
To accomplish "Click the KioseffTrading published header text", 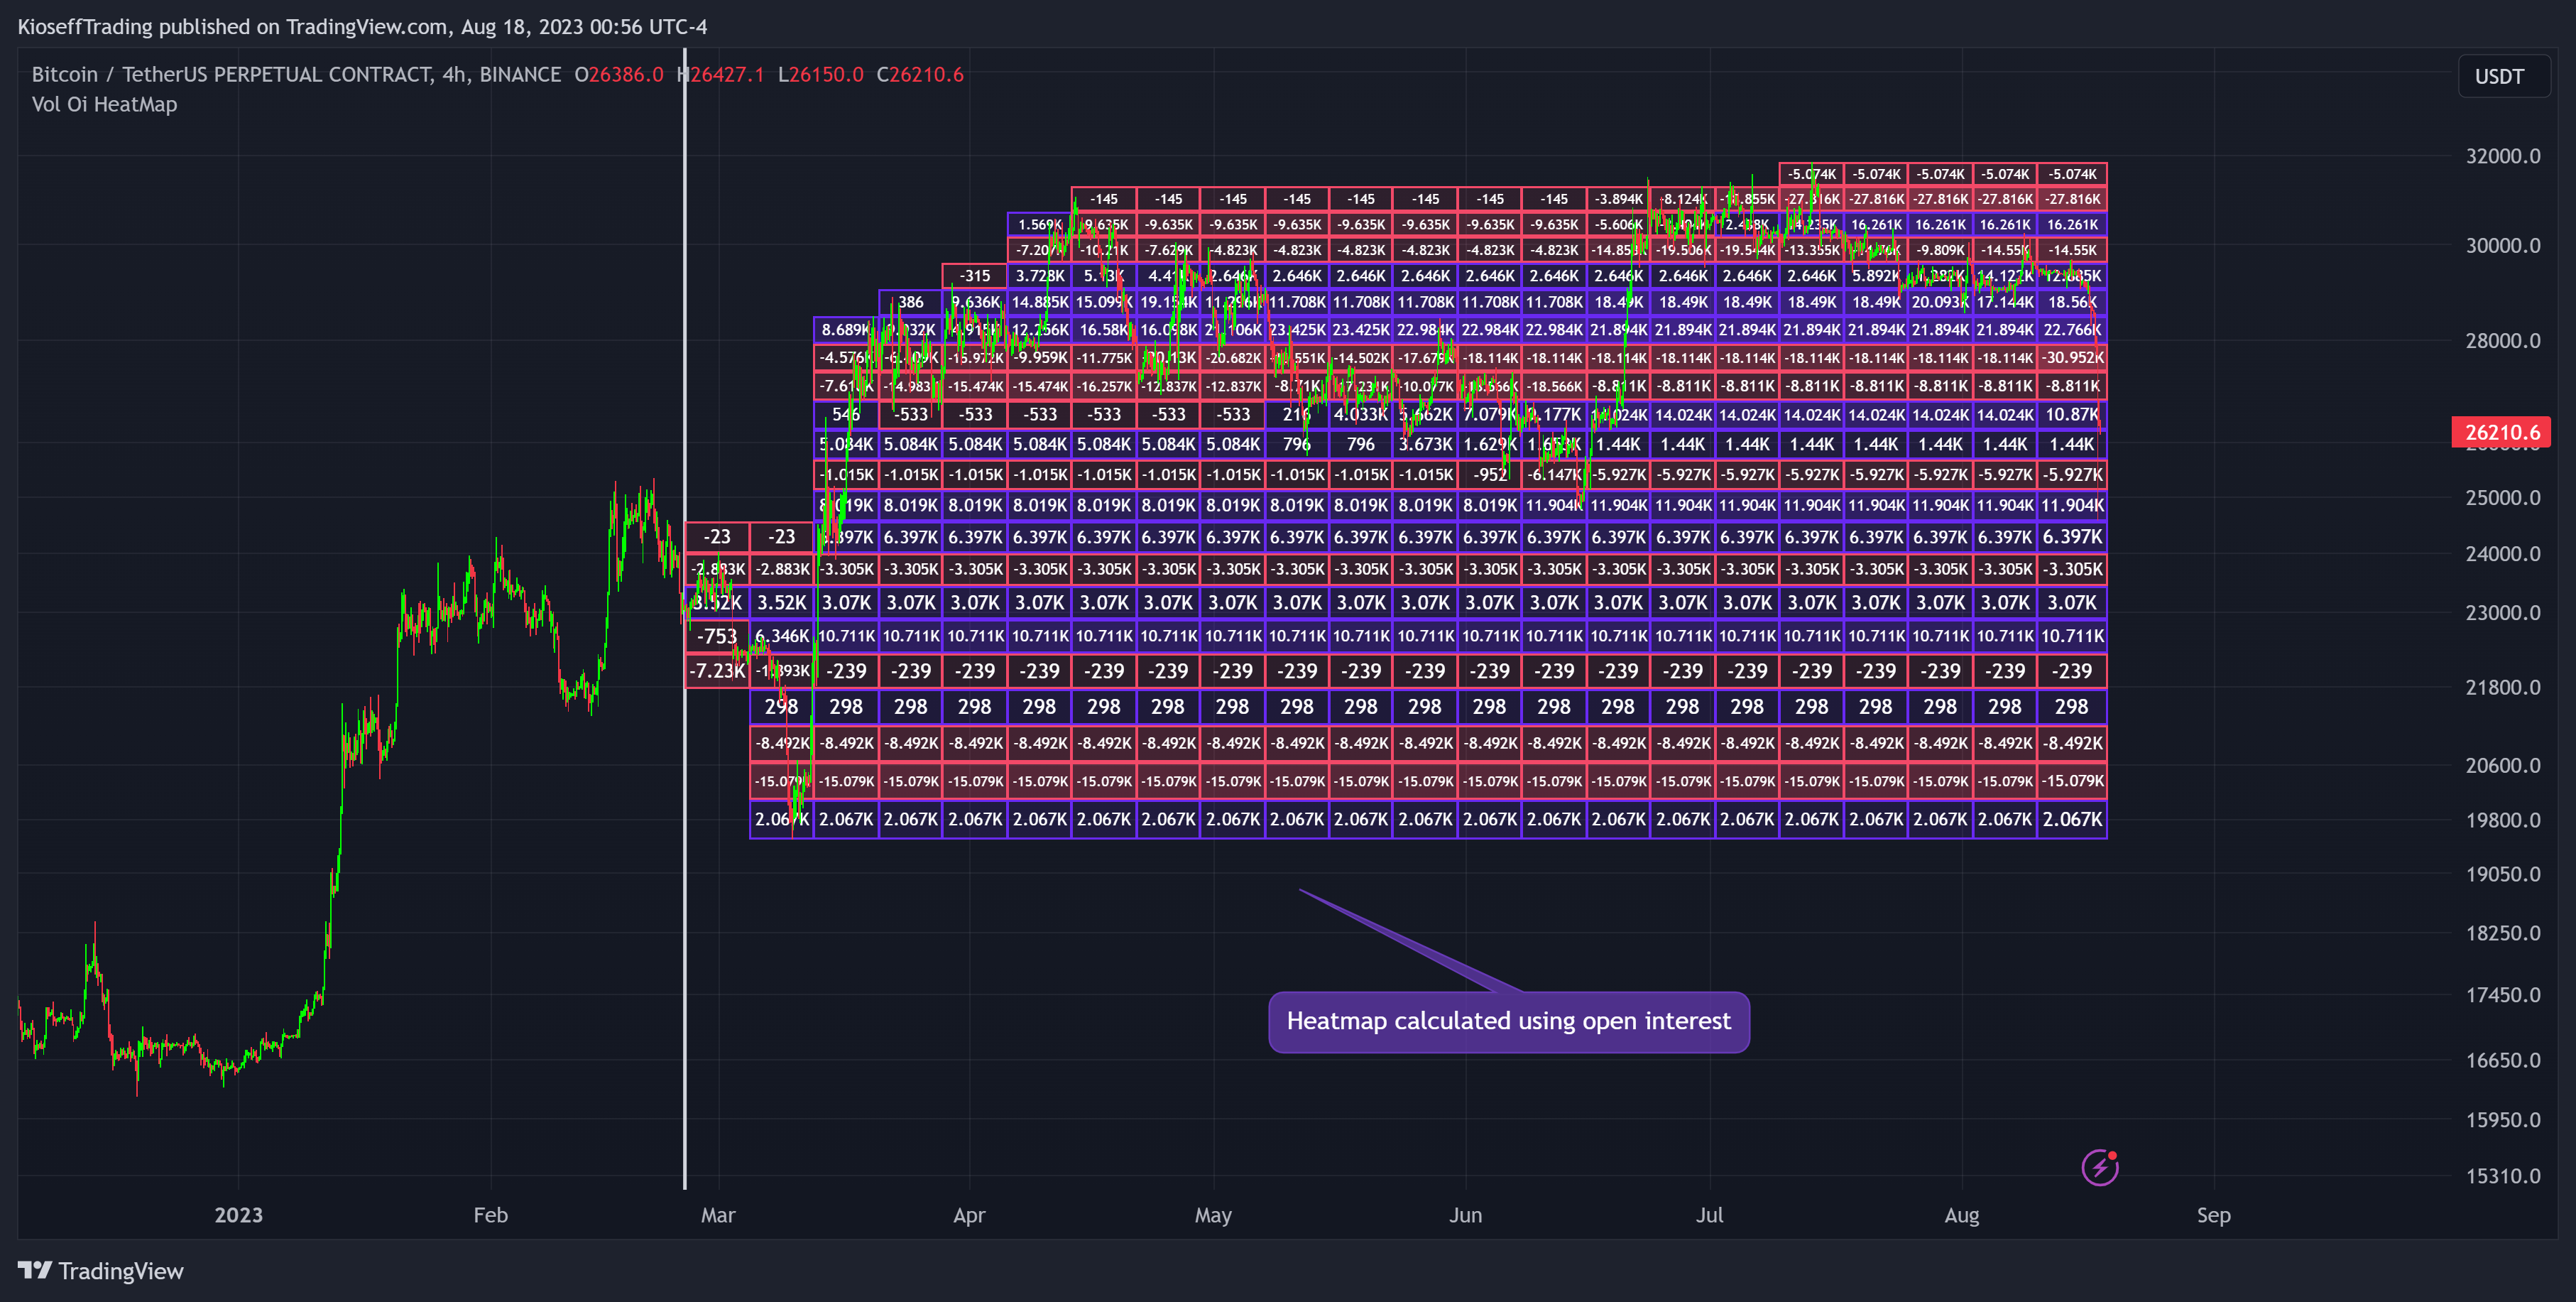I will coord(362,27).
